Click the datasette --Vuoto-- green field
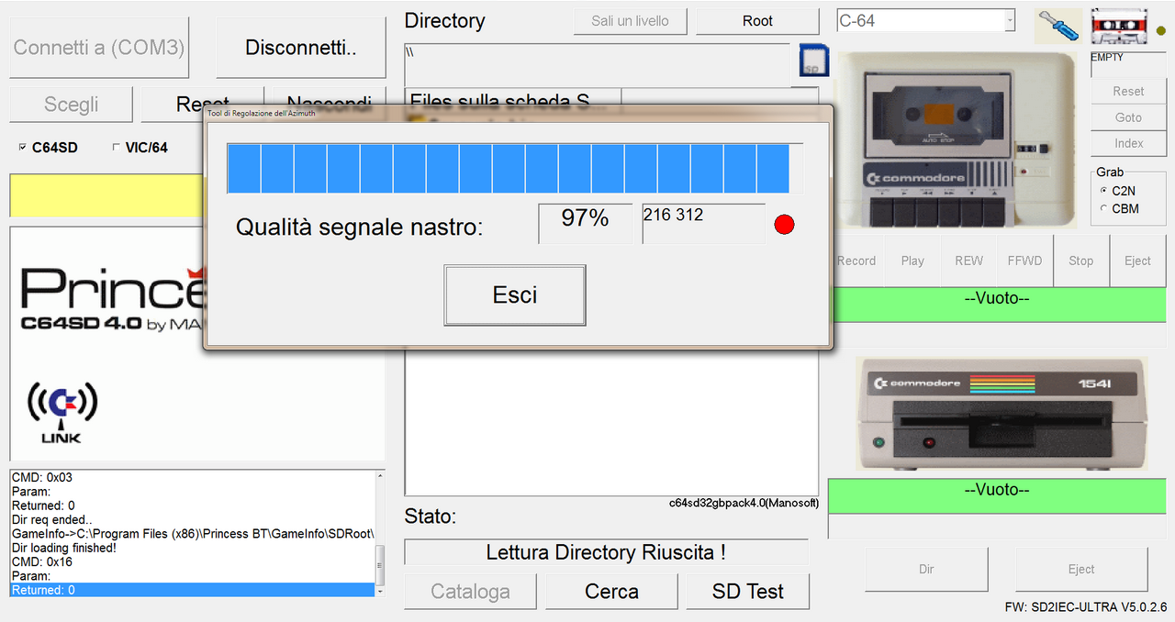Screen dimensions: 1175x622 coord(997,304)
